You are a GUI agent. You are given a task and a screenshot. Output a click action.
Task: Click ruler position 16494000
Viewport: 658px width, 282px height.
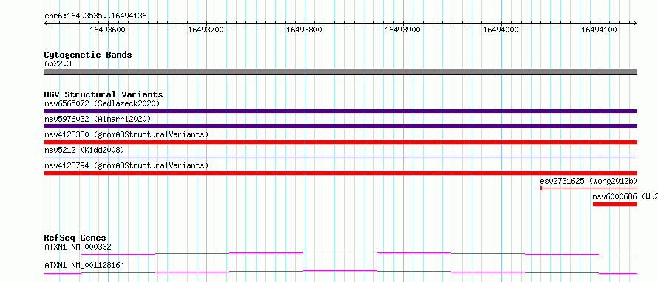501,30
